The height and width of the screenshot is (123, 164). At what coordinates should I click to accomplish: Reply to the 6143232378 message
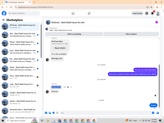click(68, 87)
